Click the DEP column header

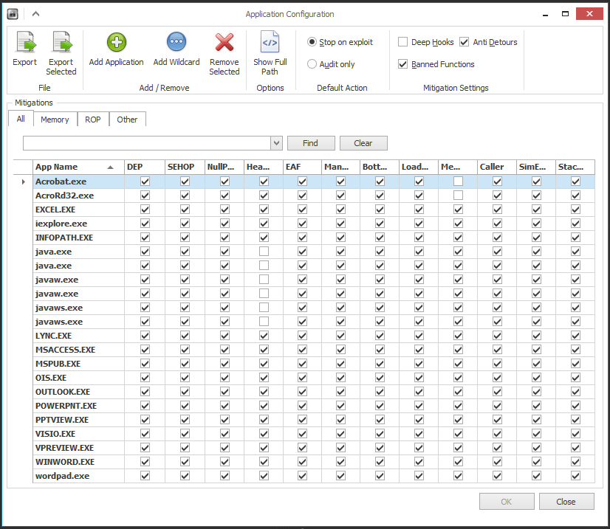(144, 167)
